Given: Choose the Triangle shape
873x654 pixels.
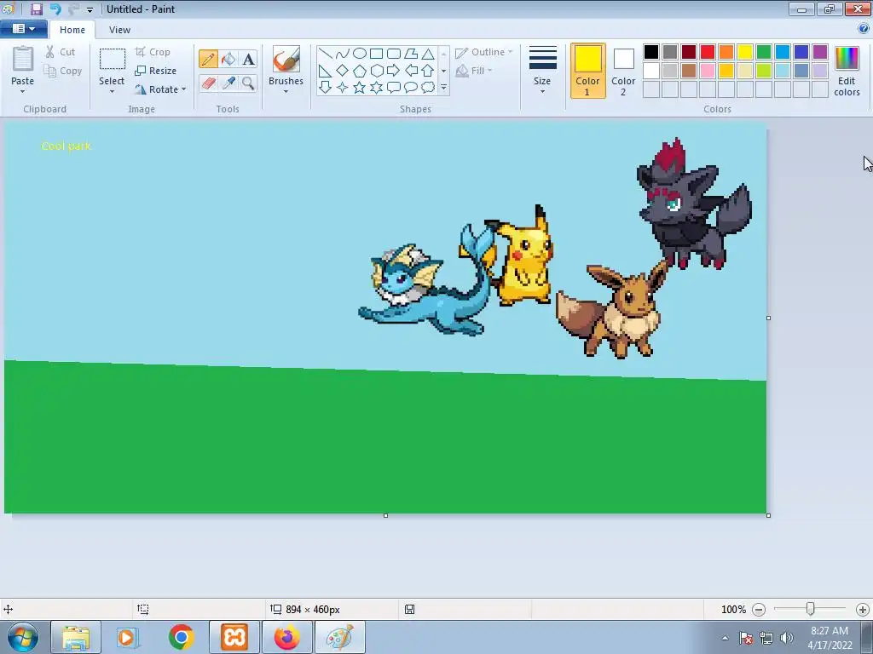Looking at the screenshot, I should (428, 54).
